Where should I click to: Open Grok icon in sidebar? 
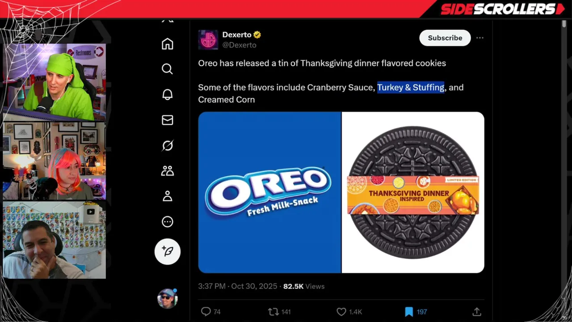167,145
